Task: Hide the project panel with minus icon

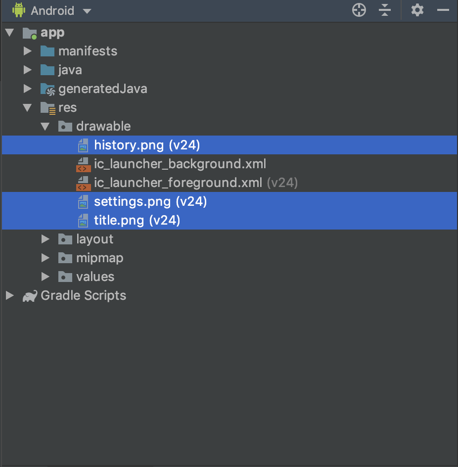Action: tap(443, 10)
